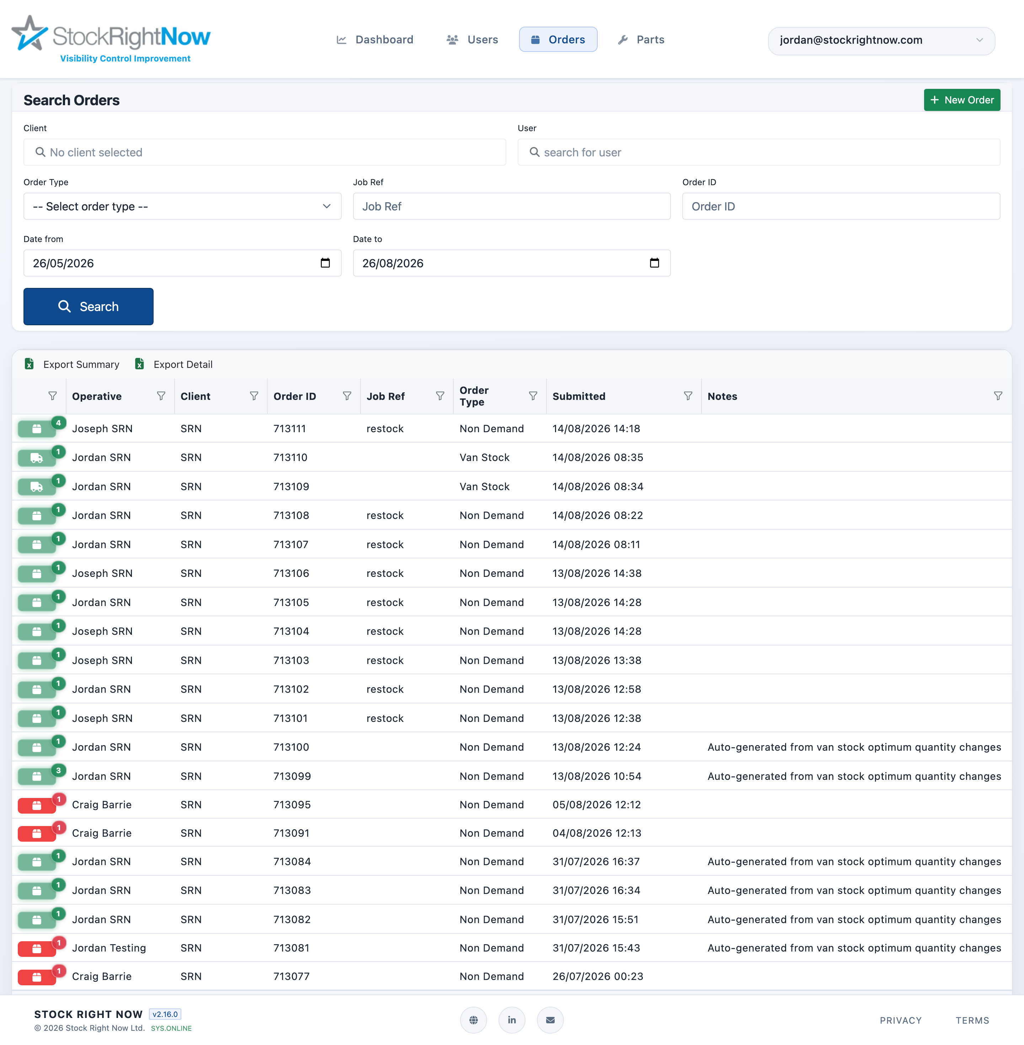Click the red order icon for 713095
Viewport: 1024px width, 1045px height.
pyautogui.click(x=37, y=805)
